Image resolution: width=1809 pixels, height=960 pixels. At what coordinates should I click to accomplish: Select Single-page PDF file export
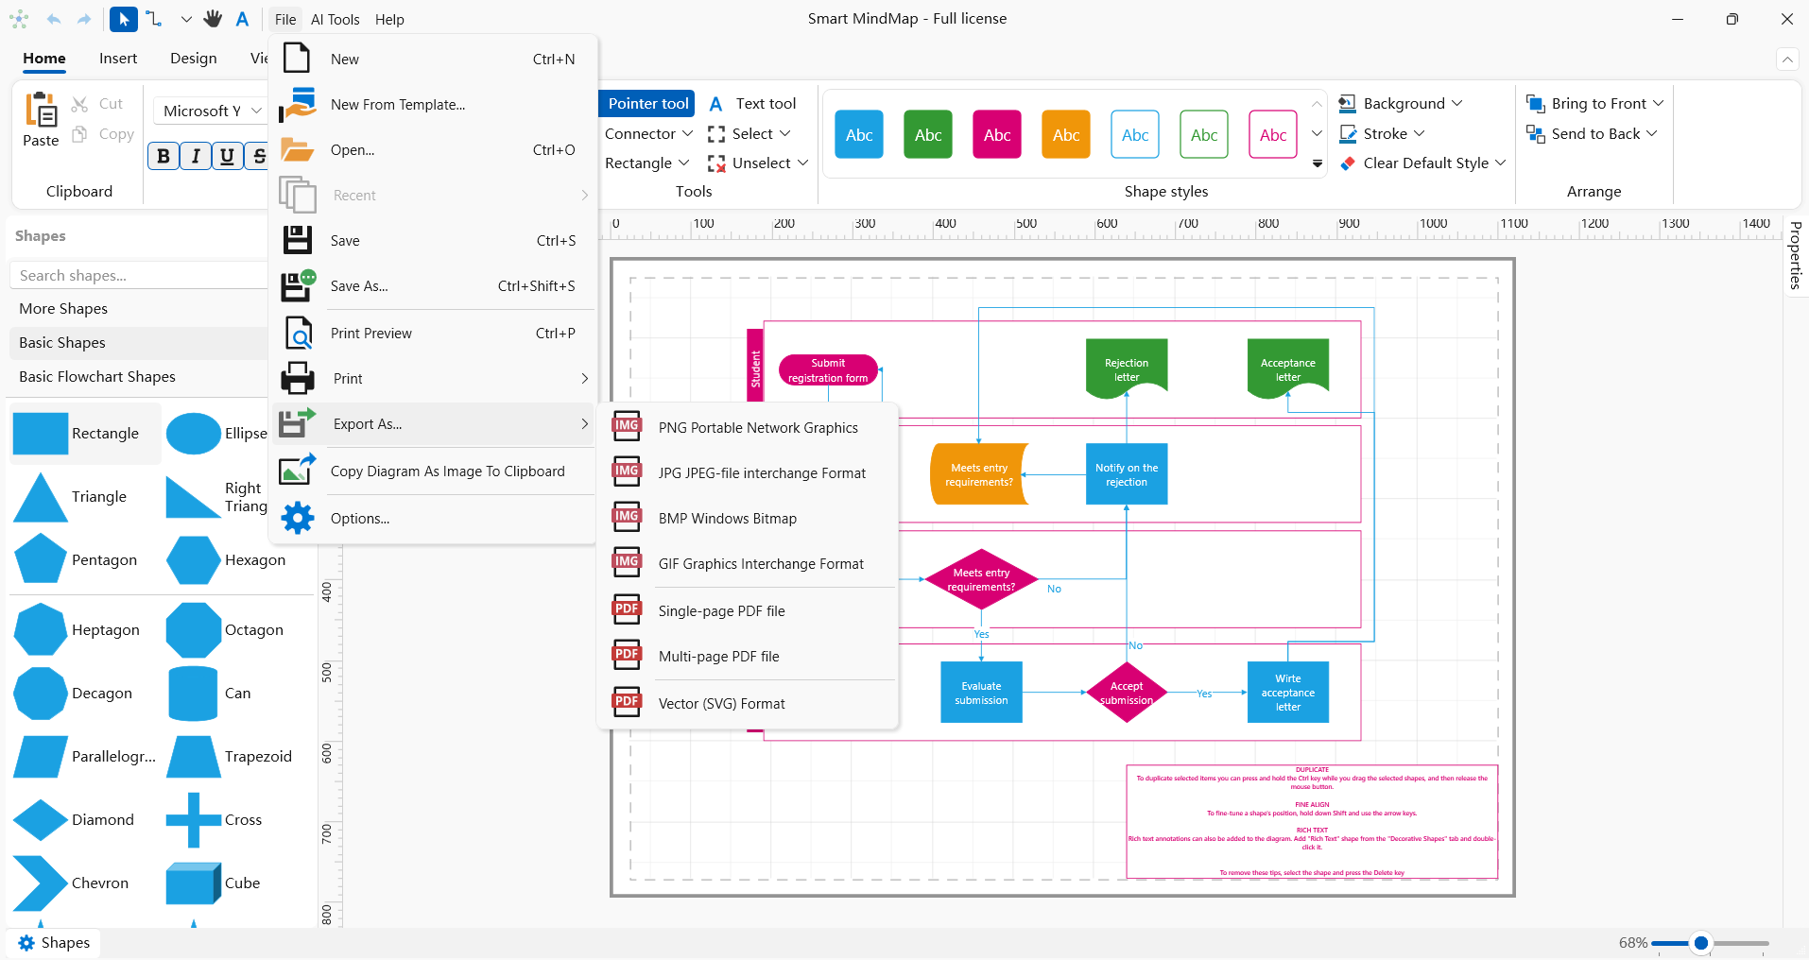(721, 611)
